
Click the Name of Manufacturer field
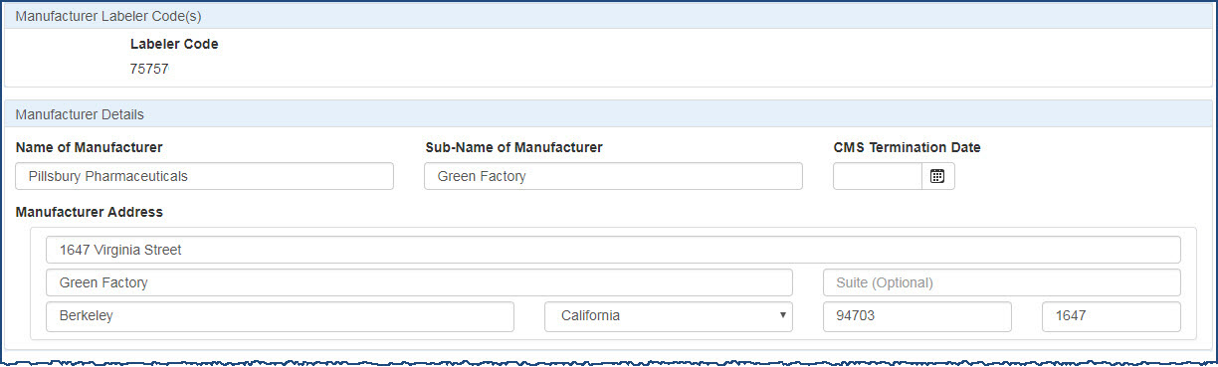[205, 176]
